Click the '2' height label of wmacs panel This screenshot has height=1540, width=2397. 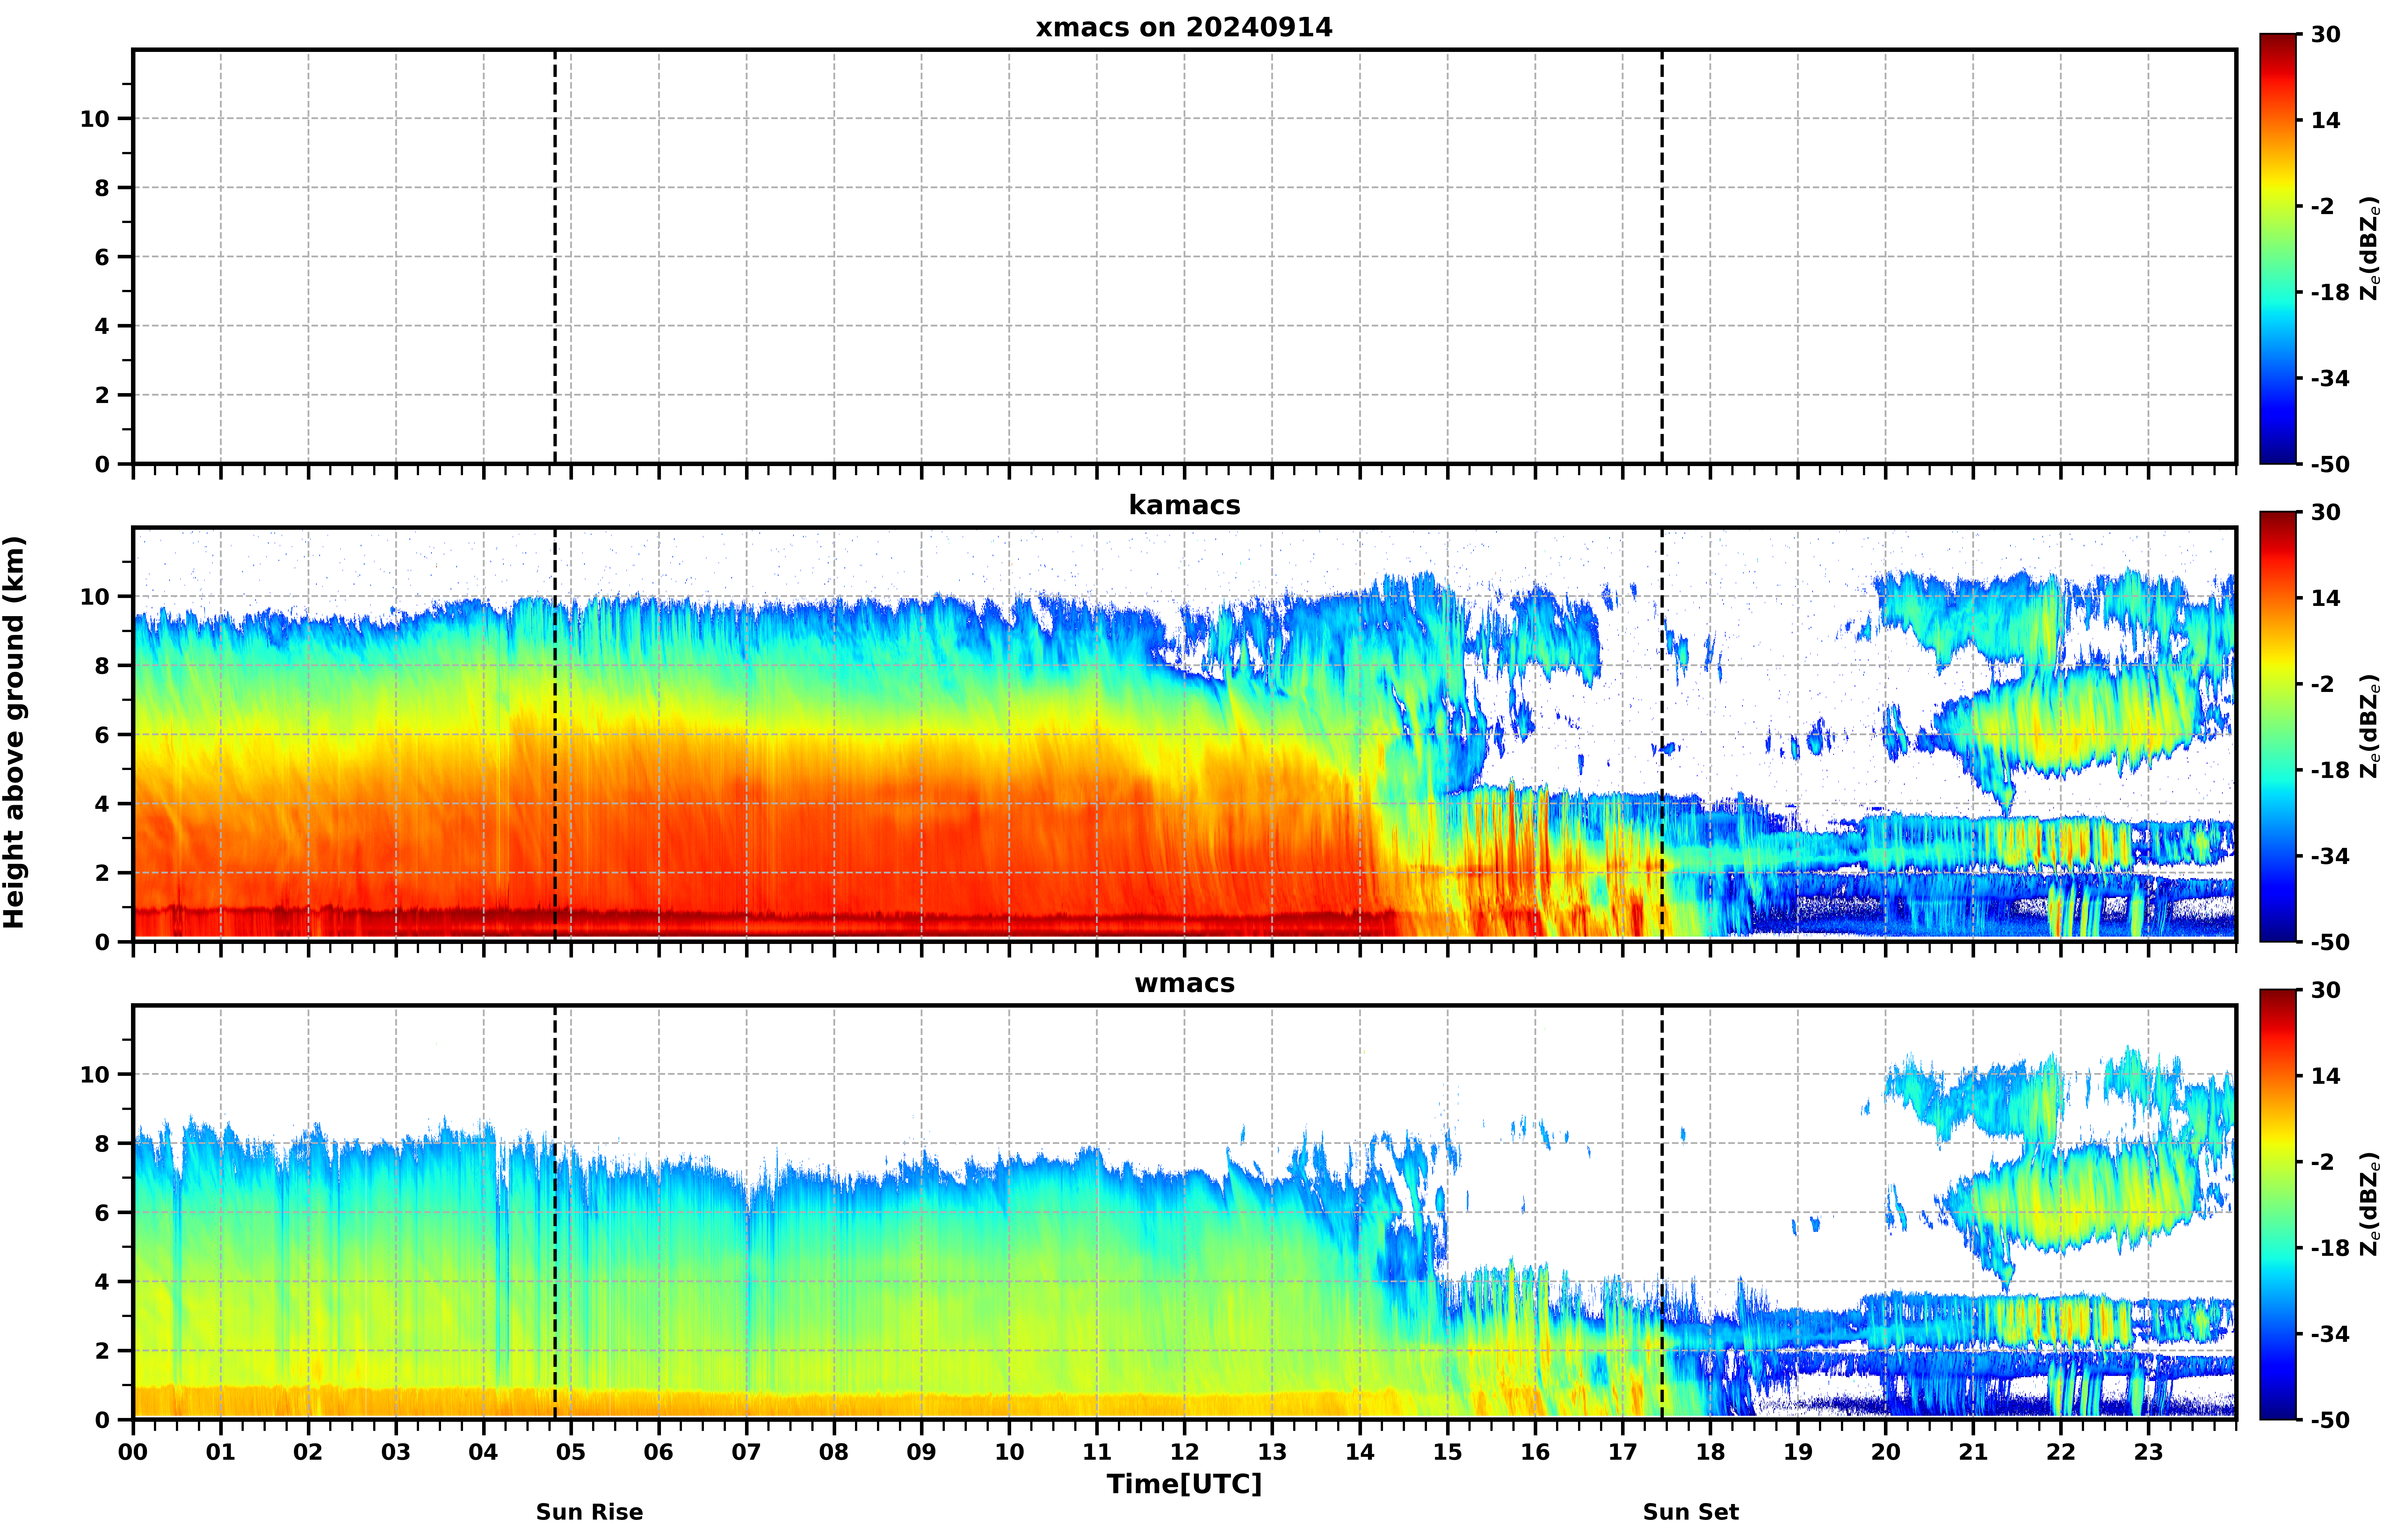102,1351
